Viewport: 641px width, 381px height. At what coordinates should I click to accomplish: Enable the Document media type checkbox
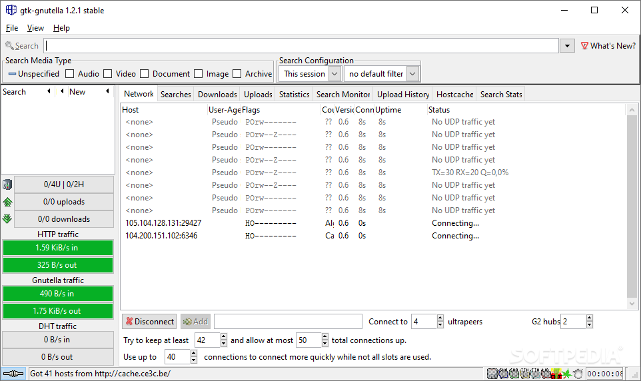click(x=145, y=73)
